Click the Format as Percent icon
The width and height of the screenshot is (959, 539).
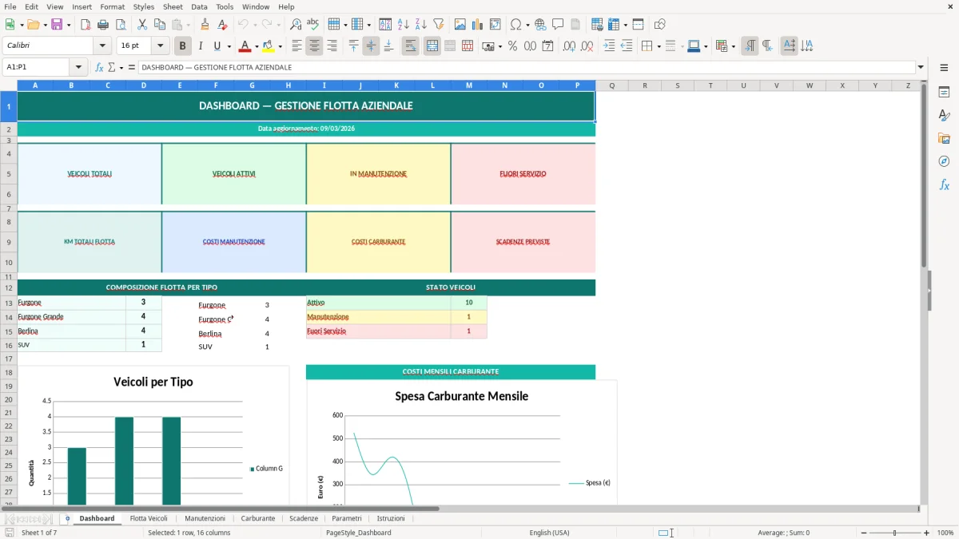tap(512, 46)
